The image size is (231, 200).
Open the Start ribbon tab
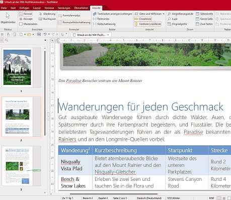coord(13,8)
